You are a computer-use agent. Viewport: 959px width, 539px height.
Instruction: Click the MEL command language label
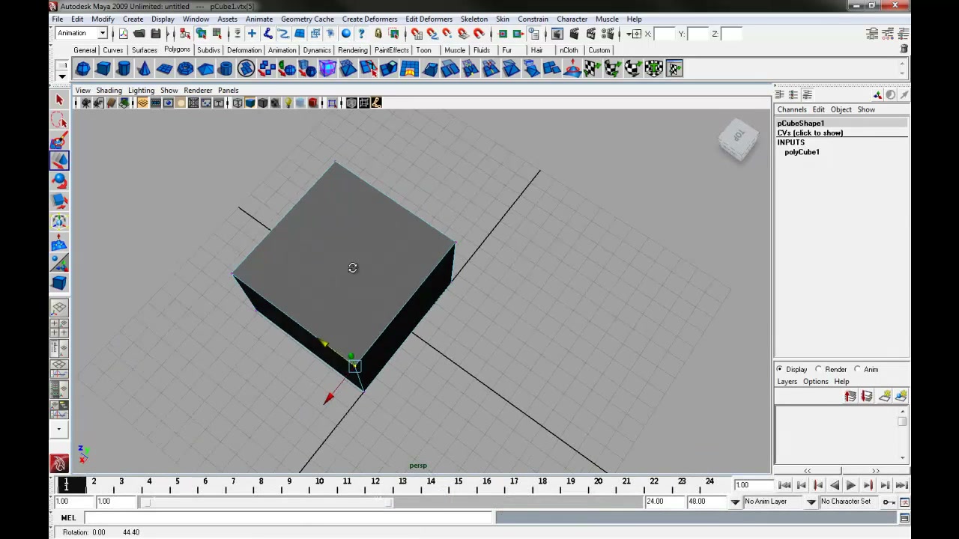click(x=68, y=517)
